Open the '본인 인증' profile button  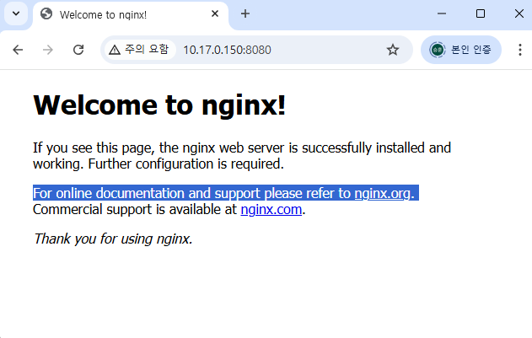click(460, 50)
